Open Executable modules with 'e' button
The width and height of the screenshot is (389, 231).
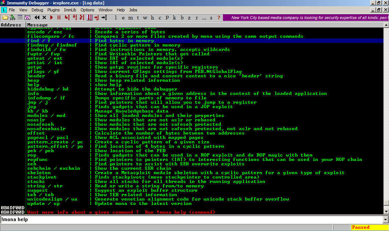pos(123,18)
